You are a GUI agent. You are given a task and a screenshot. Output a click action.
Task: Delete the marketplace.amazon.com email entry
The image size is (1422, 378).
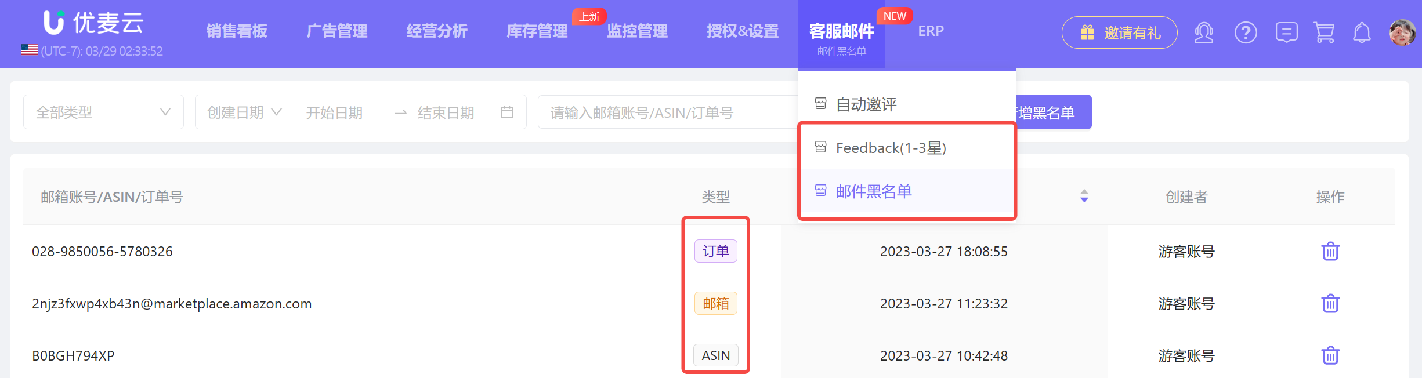pyautogui.click(x=1330, y=303)
